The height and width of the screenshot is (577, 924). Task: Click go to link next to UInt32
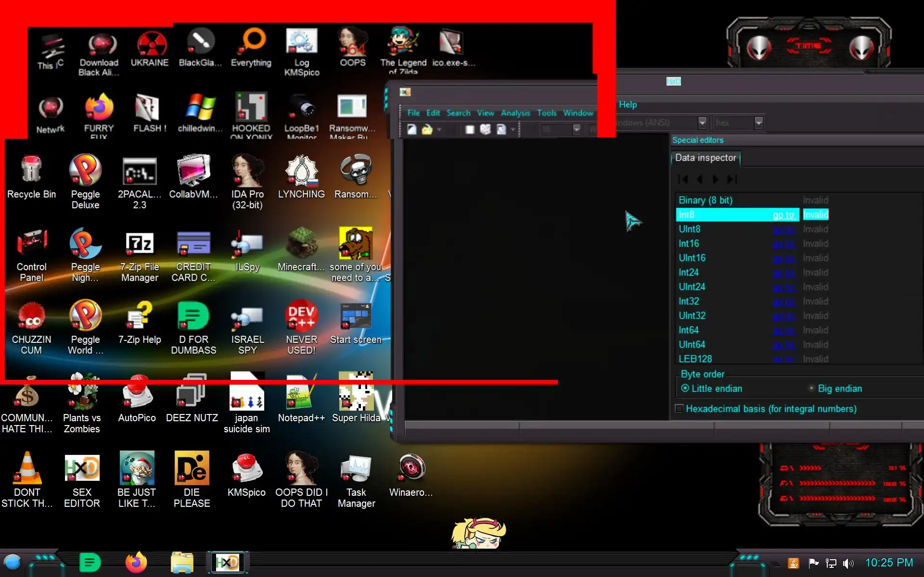tap(783, 316)
